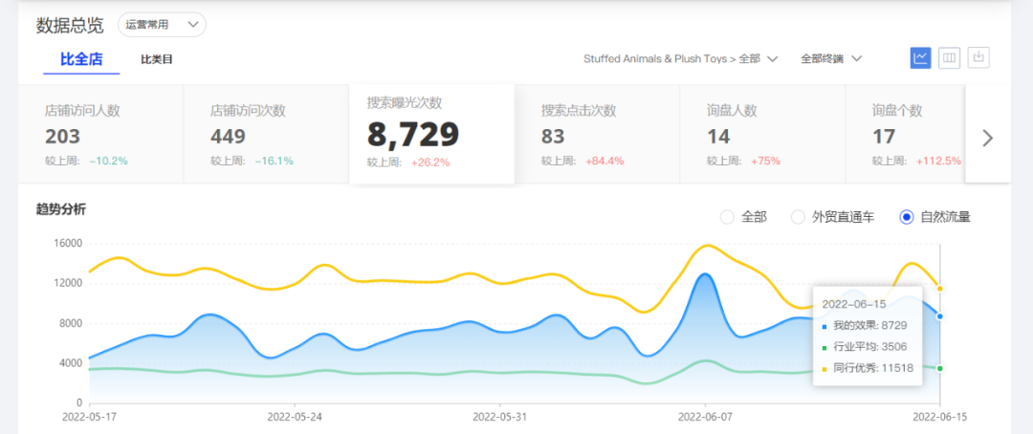This screenshot has height=434, width=1033.
Task: Click the 我的效果: 8729 tooltip entry
Action: pos(865,325)
